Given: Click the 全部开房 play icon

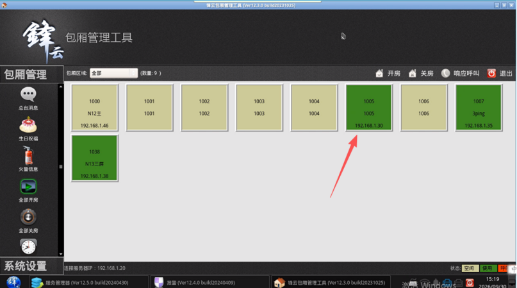Looking at the screenshot, I should [x=28, y=187].
